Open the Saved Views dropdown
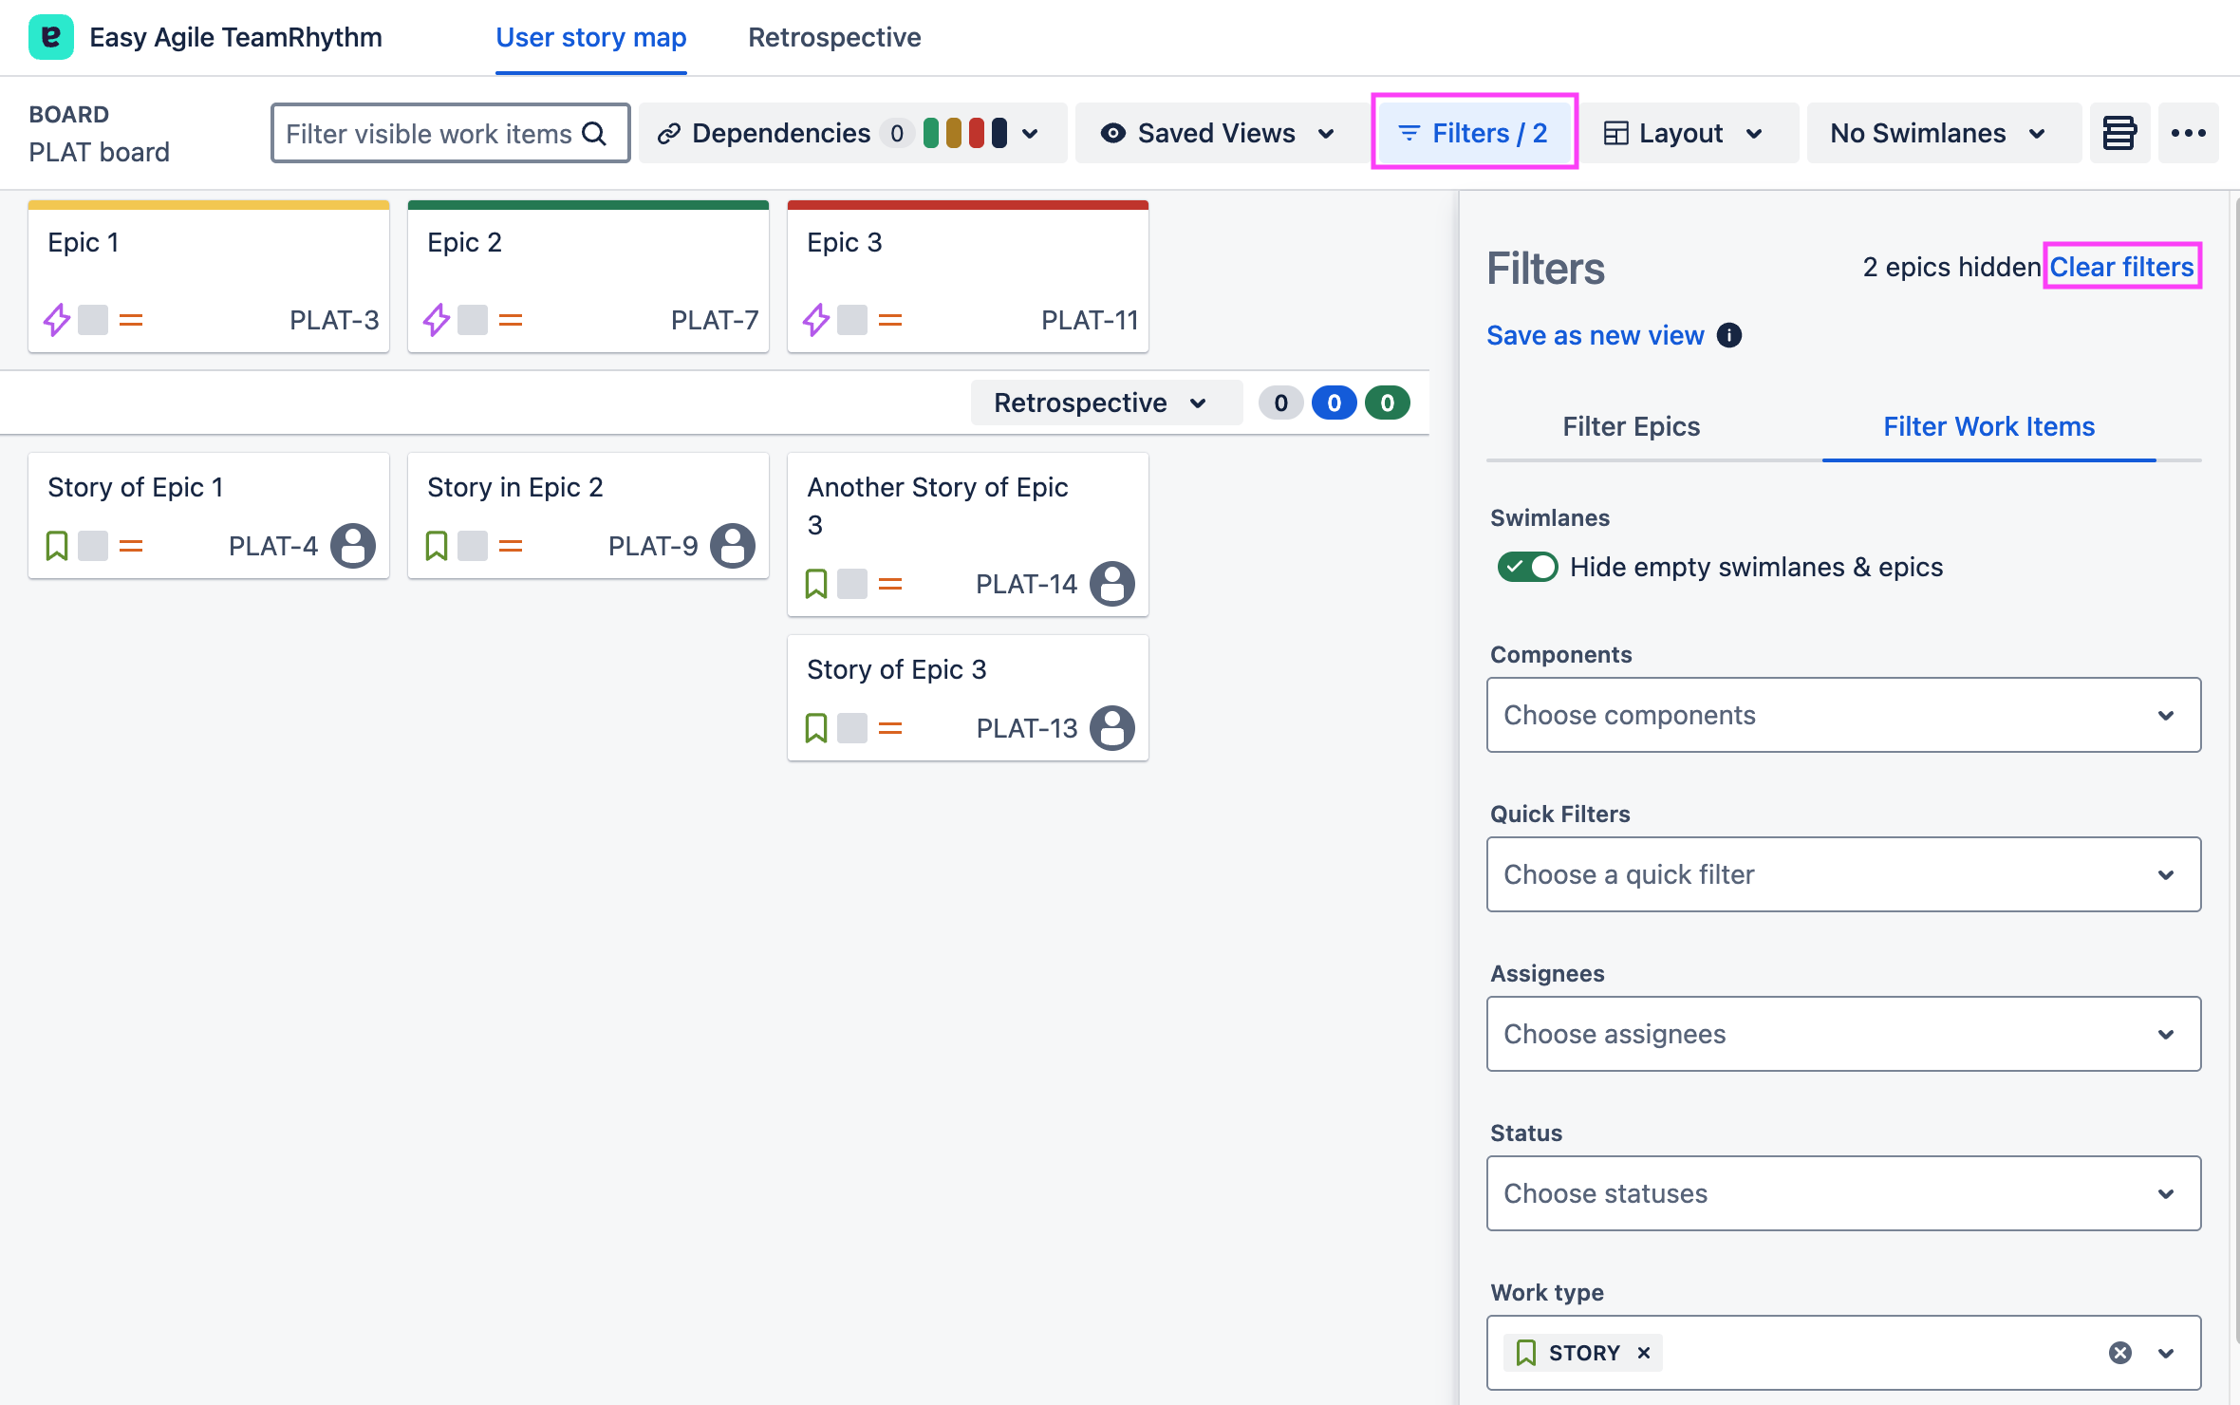This screenshot has height=1405, width=2240. pyautogui.click(x=1218, y=133)
